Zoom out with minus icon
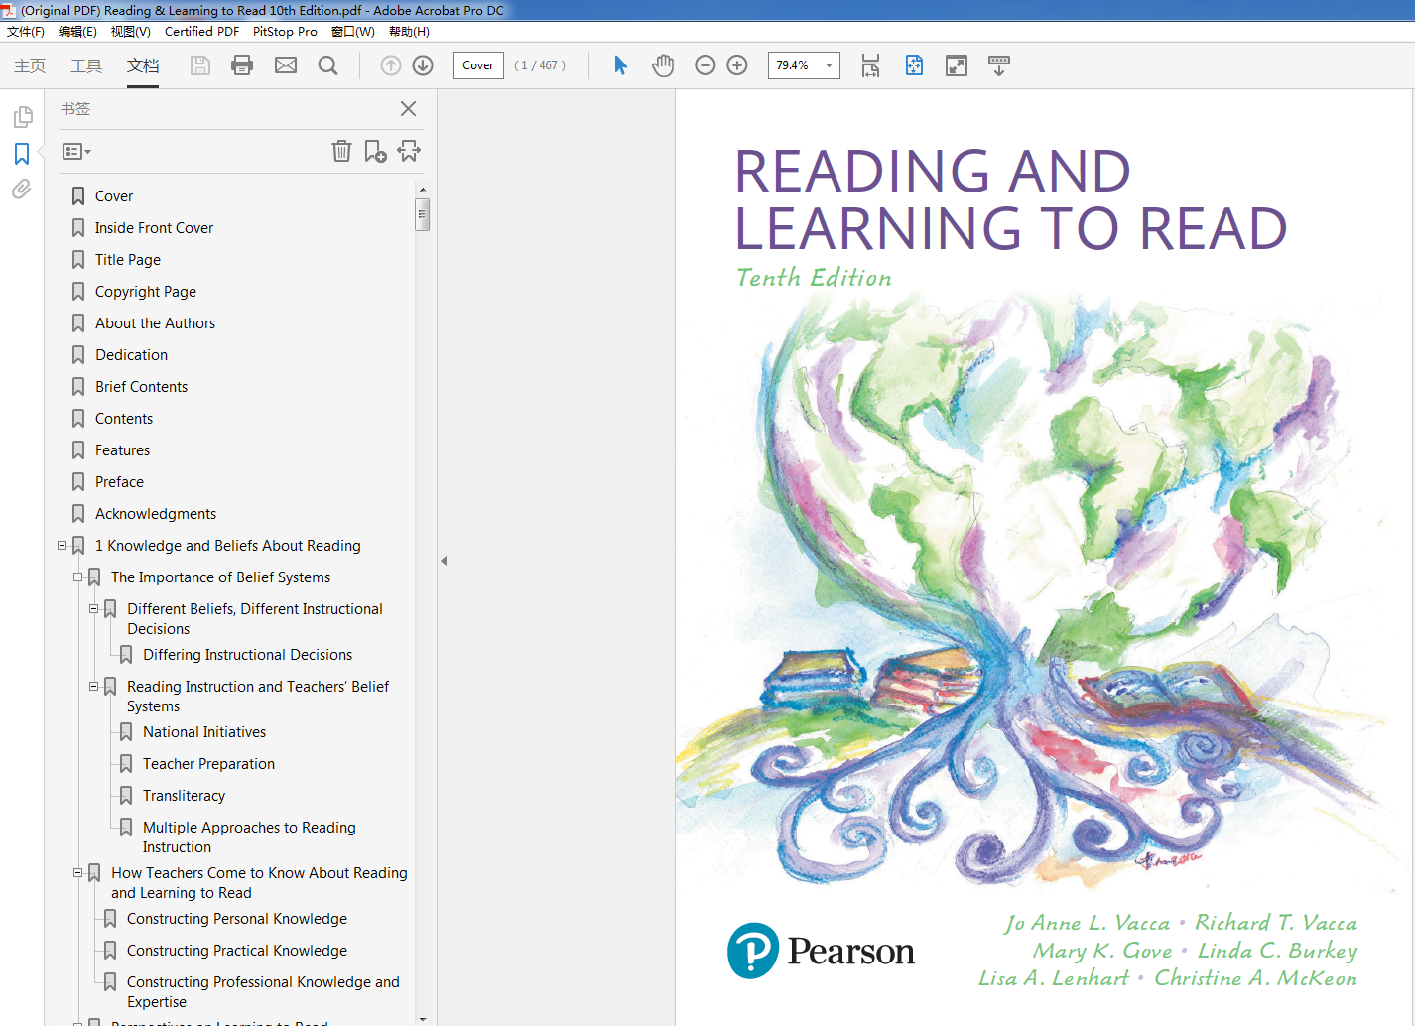1415x1026 pixels. (706, 65)
